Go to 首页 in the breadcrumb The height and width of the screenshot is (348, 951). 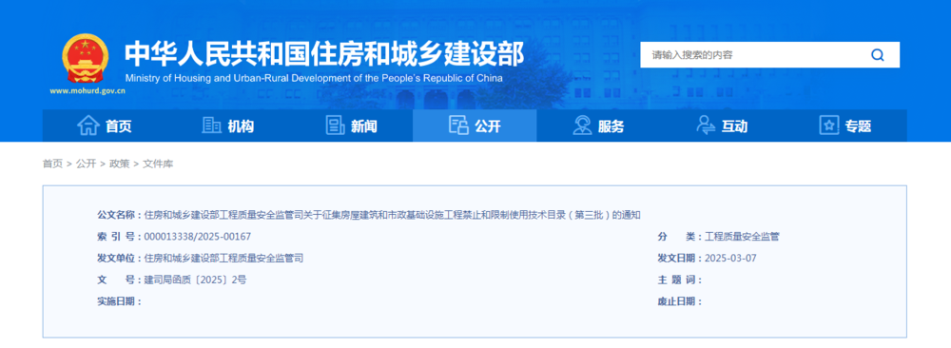(x=52, y=164)
